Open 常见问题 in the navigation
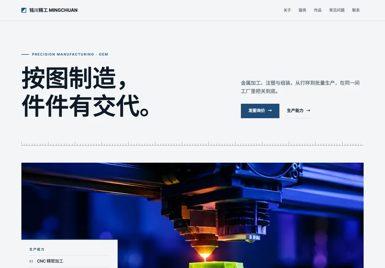 pos(336,10)
